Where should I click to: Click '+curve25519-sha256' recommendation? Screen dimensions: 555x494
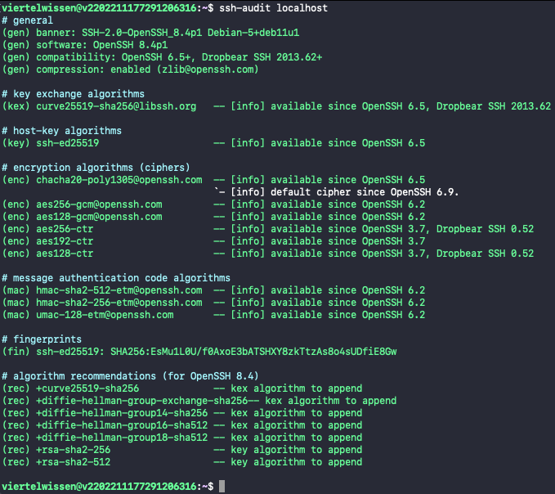point(87,388)
